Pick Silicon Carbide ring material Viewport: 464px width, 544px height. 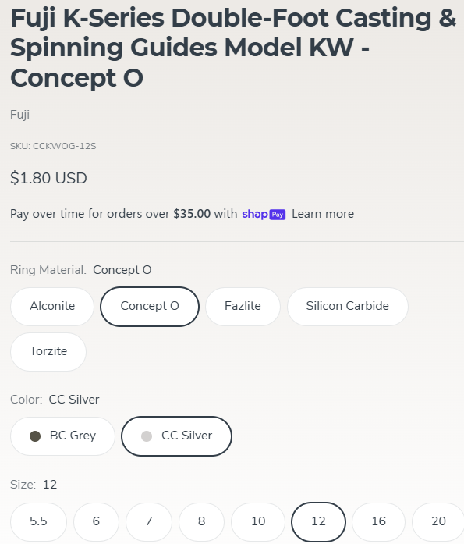click(347, 307)
